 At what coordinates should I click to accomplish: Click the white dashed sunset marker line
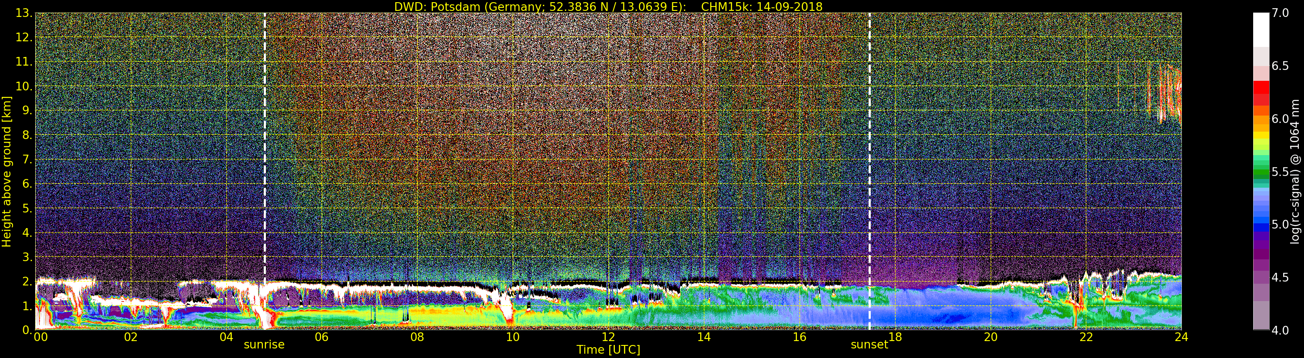(x=869, y=171)
